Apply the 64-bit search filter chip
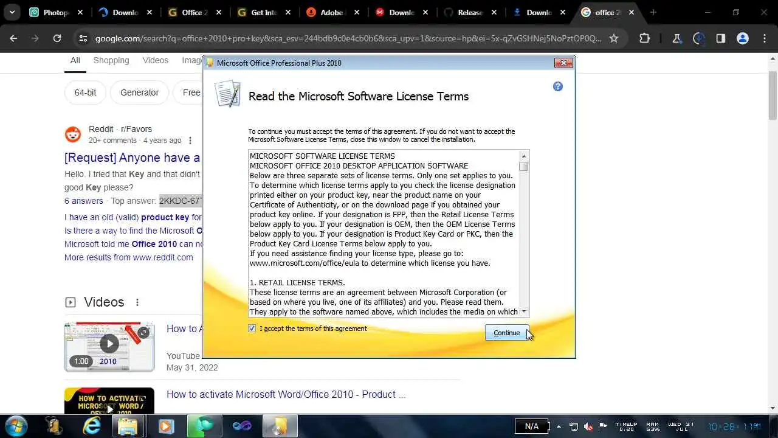 [x=85, y=92]
